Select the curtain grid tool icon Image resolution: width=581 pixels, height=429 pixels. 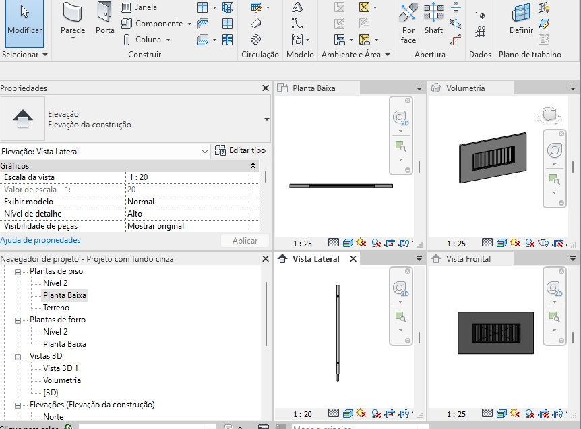pos(228,24)
